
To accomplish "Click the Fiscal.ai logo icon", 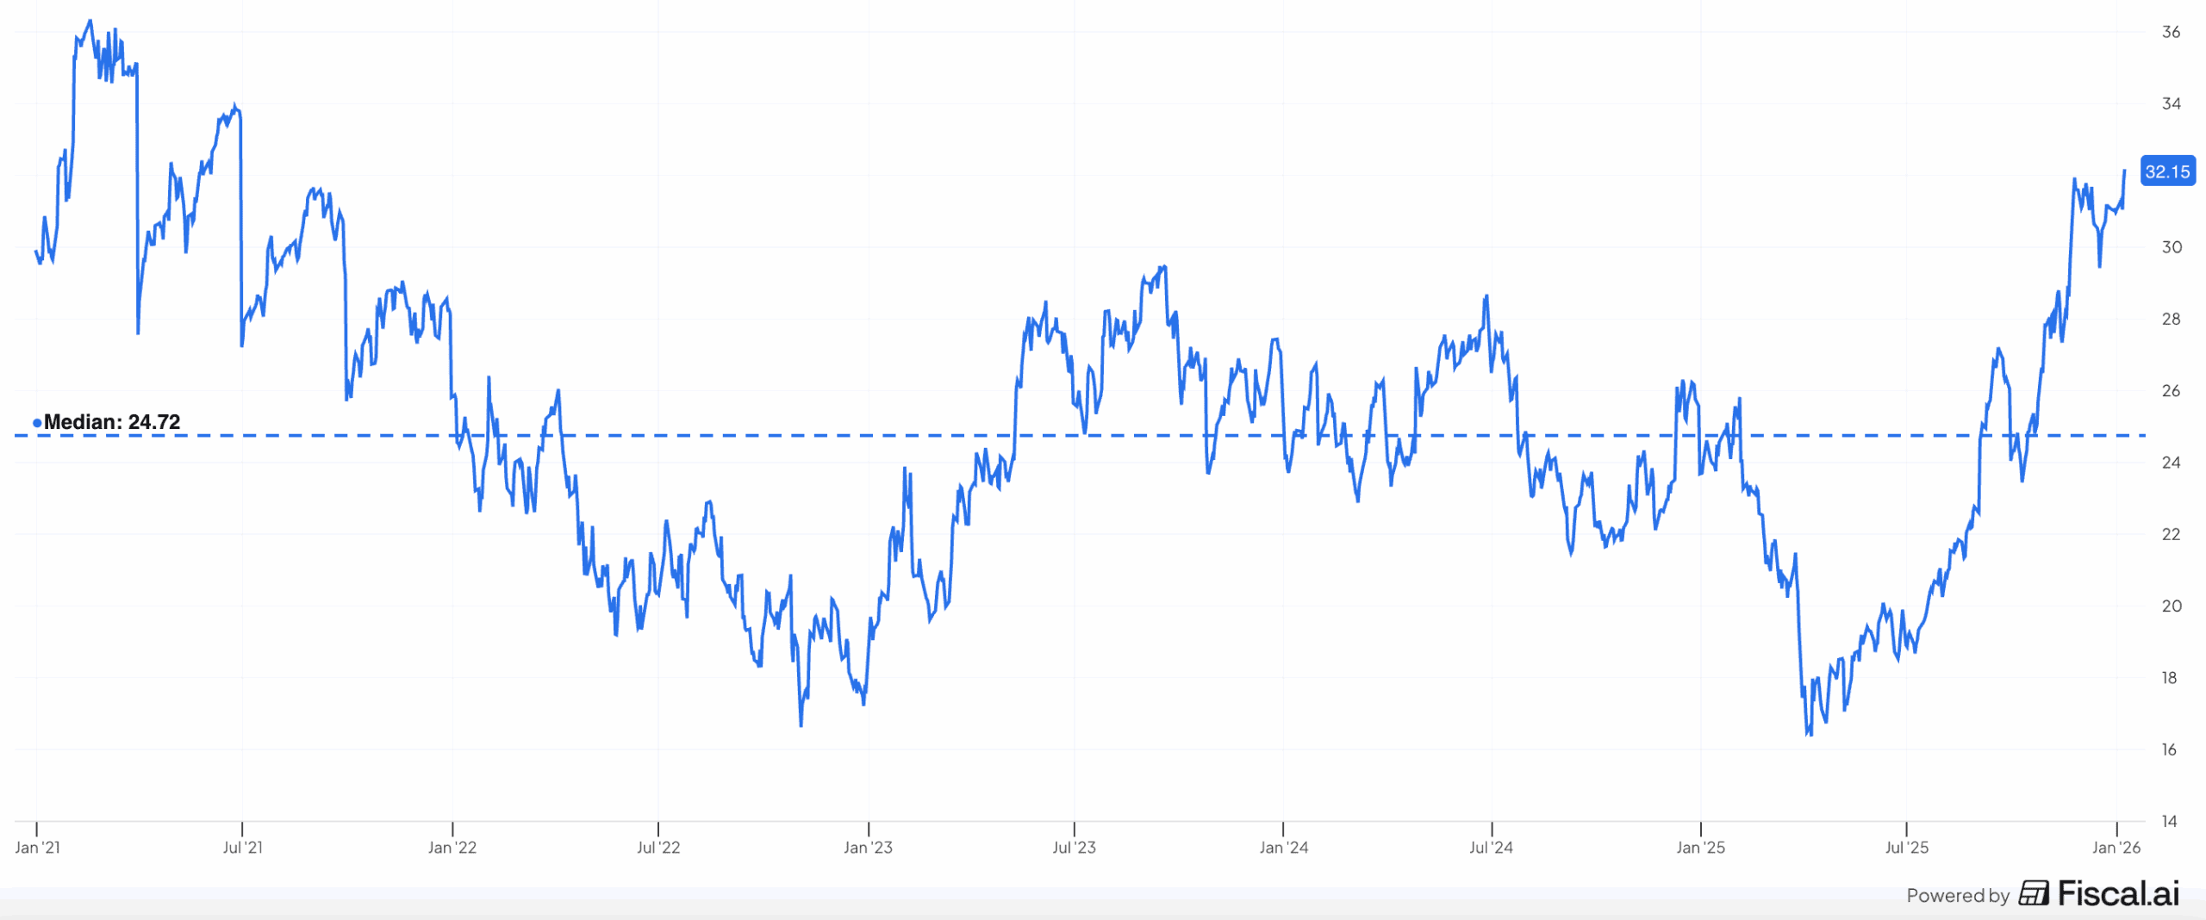I will pyautogui.click(x=2034, y=893).
